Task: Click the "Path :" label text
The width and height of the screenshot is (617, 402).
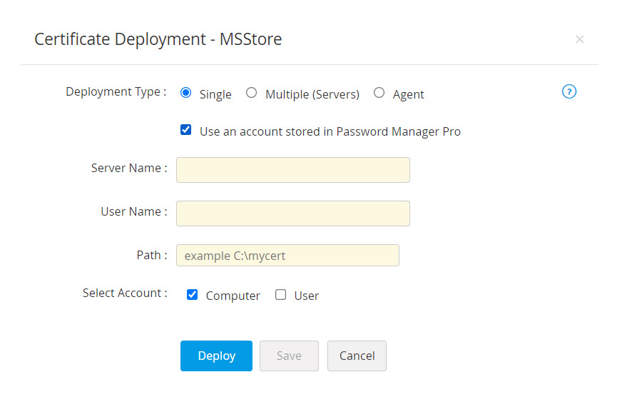Action: click(152, 255)
